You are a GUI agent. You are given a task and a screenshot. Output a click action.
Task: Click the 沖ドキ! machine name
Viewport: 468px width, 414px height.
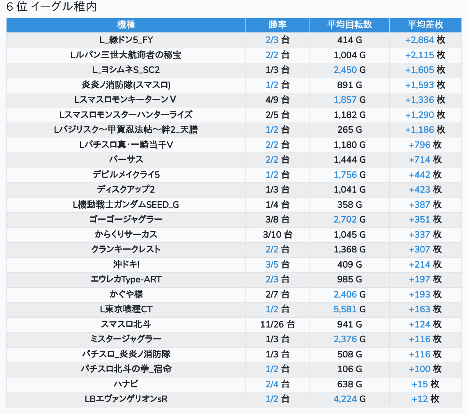click(x=126, y=265)
